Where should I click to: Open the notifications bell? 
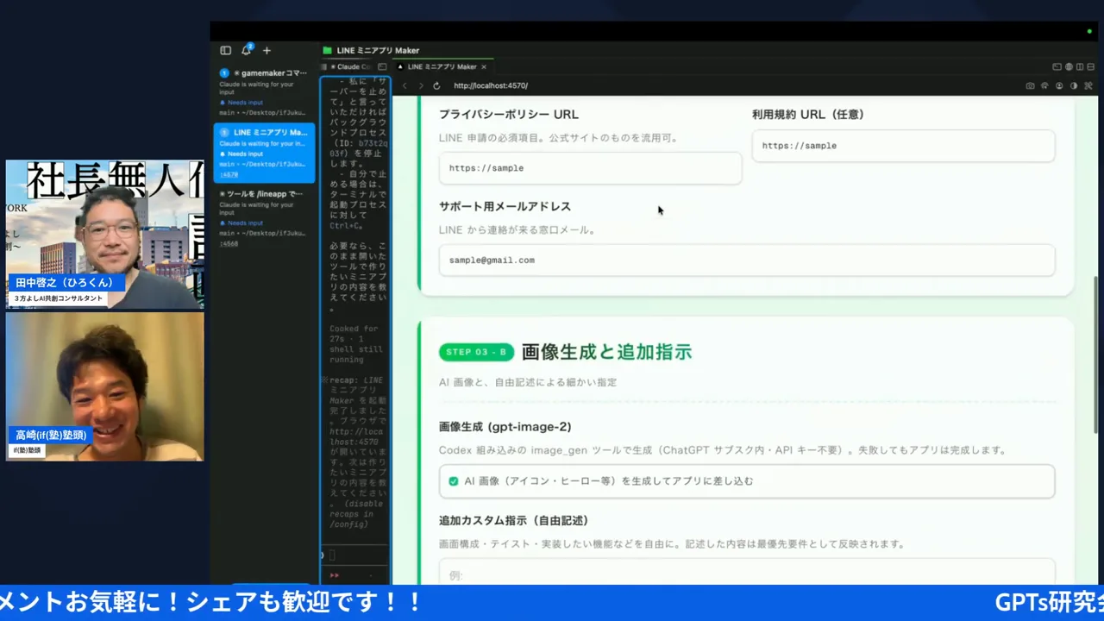[247, 50]
